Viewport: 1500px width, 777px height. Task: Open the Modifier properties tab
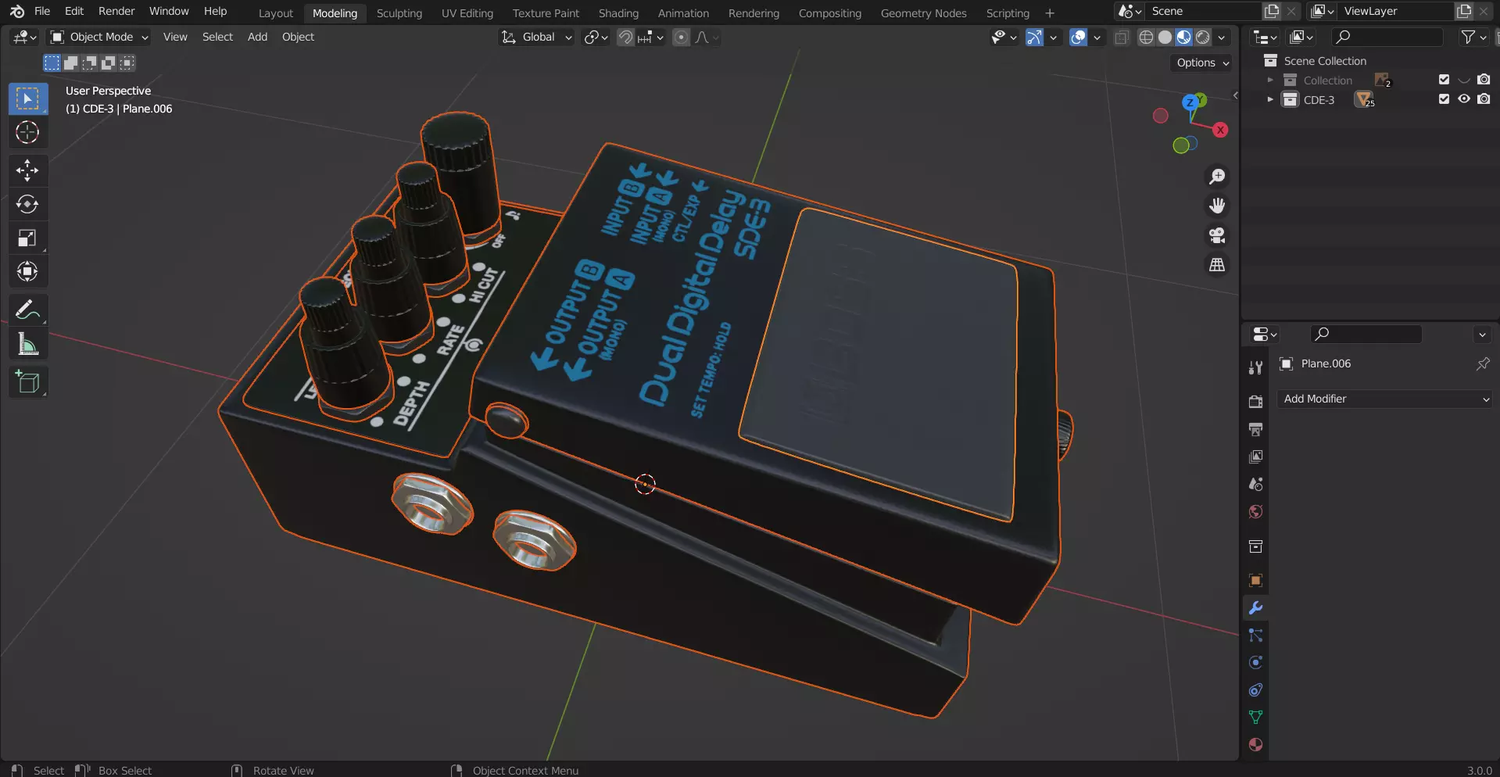pos(1255,607)
